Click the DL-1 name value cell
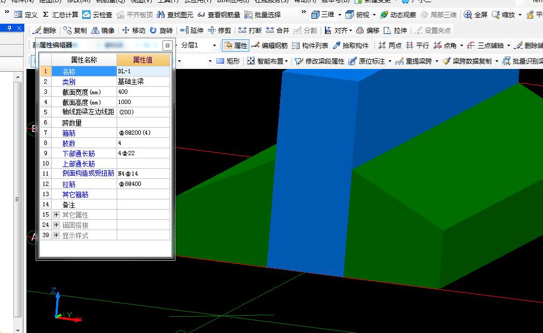The image size is (543, 333). click(144, 71)
